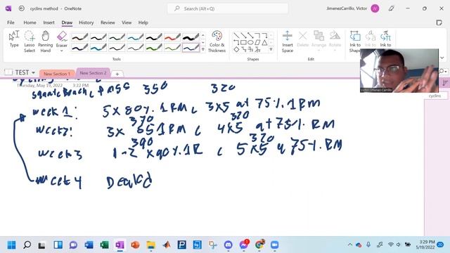Click the pen mode icon in title bar
This screenshot has height=253, width=450.
[x=391, y=8]
